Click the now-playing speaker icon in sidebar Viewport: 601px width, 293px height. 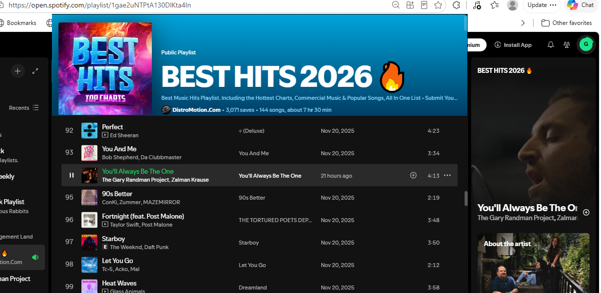(x=35, y=257)
